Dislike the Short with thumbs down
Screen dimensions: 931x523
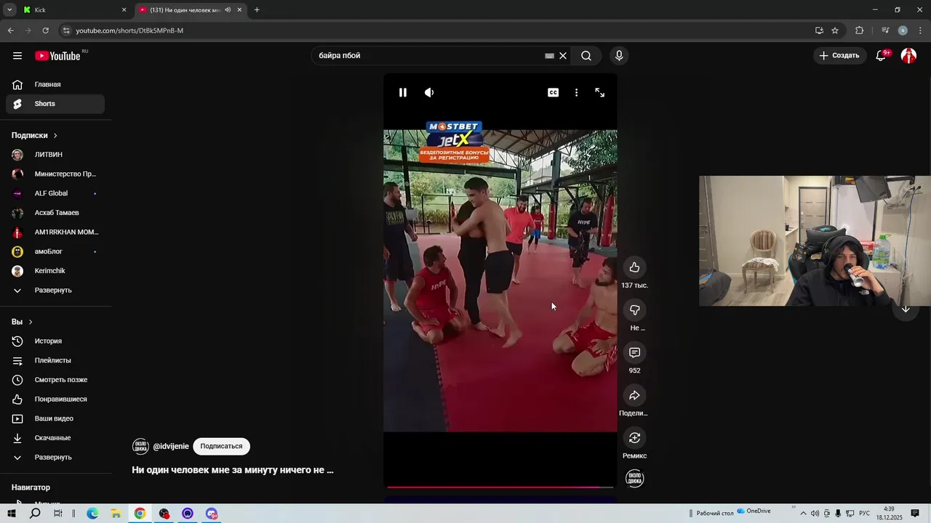click(x=634, y=310)
